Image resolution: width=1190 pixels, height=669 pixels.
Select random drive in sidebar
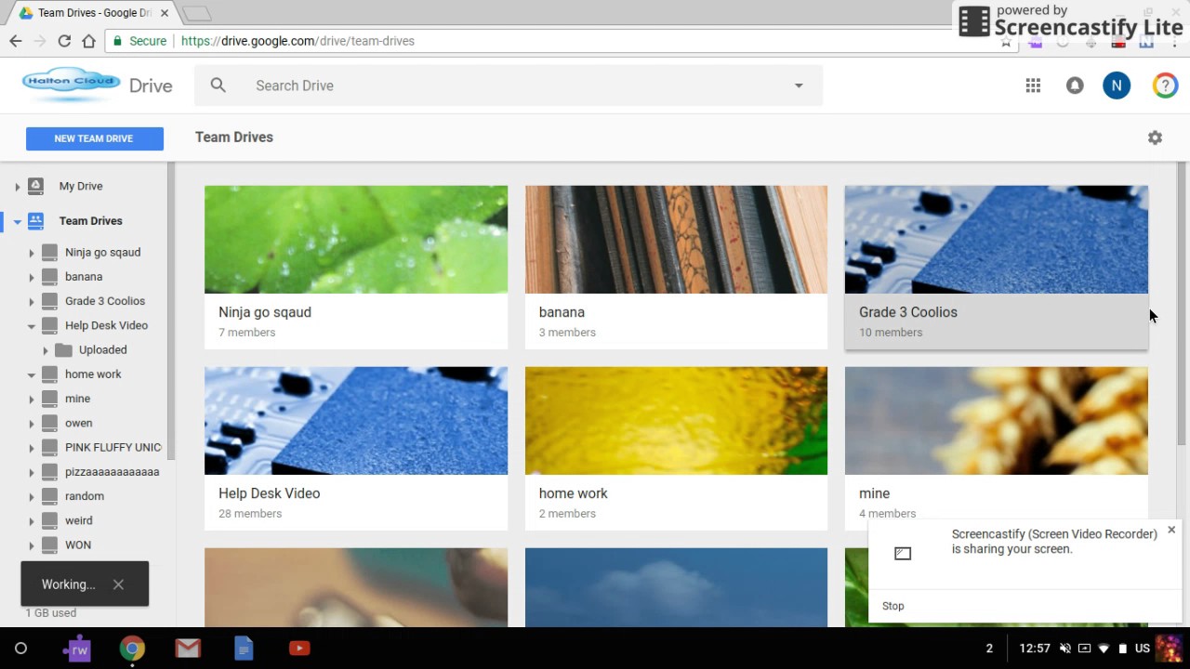[85, 496]
